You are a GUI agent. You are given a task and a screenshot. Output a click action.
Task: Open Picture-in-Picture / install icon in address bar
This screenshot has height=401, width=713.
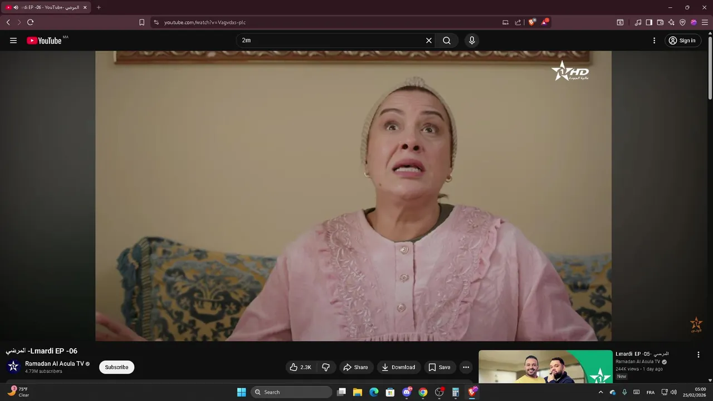(505, 22)
